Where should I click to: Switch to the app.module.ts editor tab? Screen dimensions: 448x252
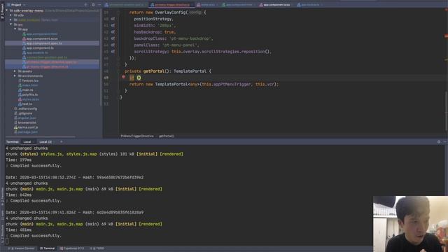[x=309, y=5]
